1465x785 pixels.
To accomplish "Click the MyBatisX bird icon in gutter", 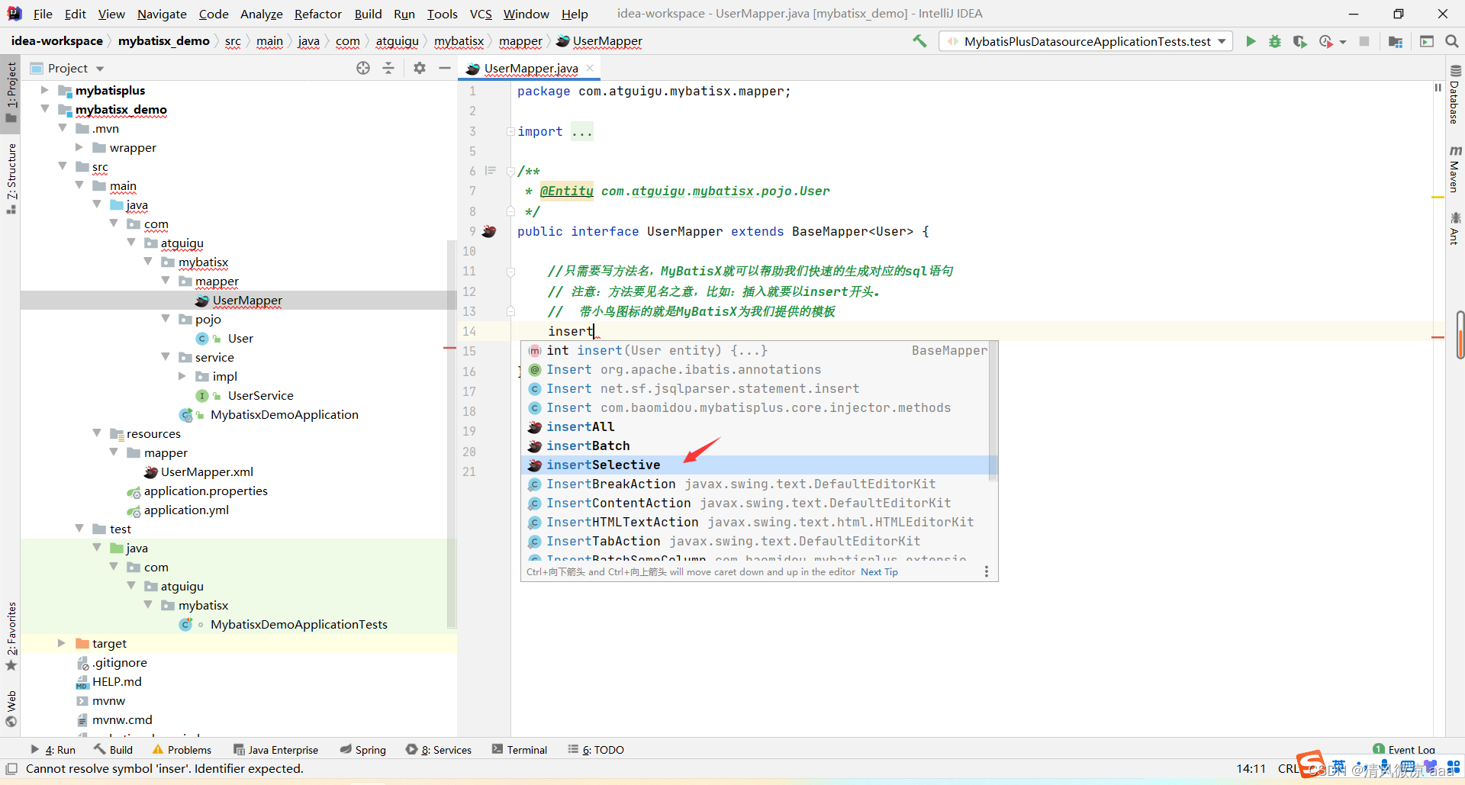I will (x=490, y=231).
